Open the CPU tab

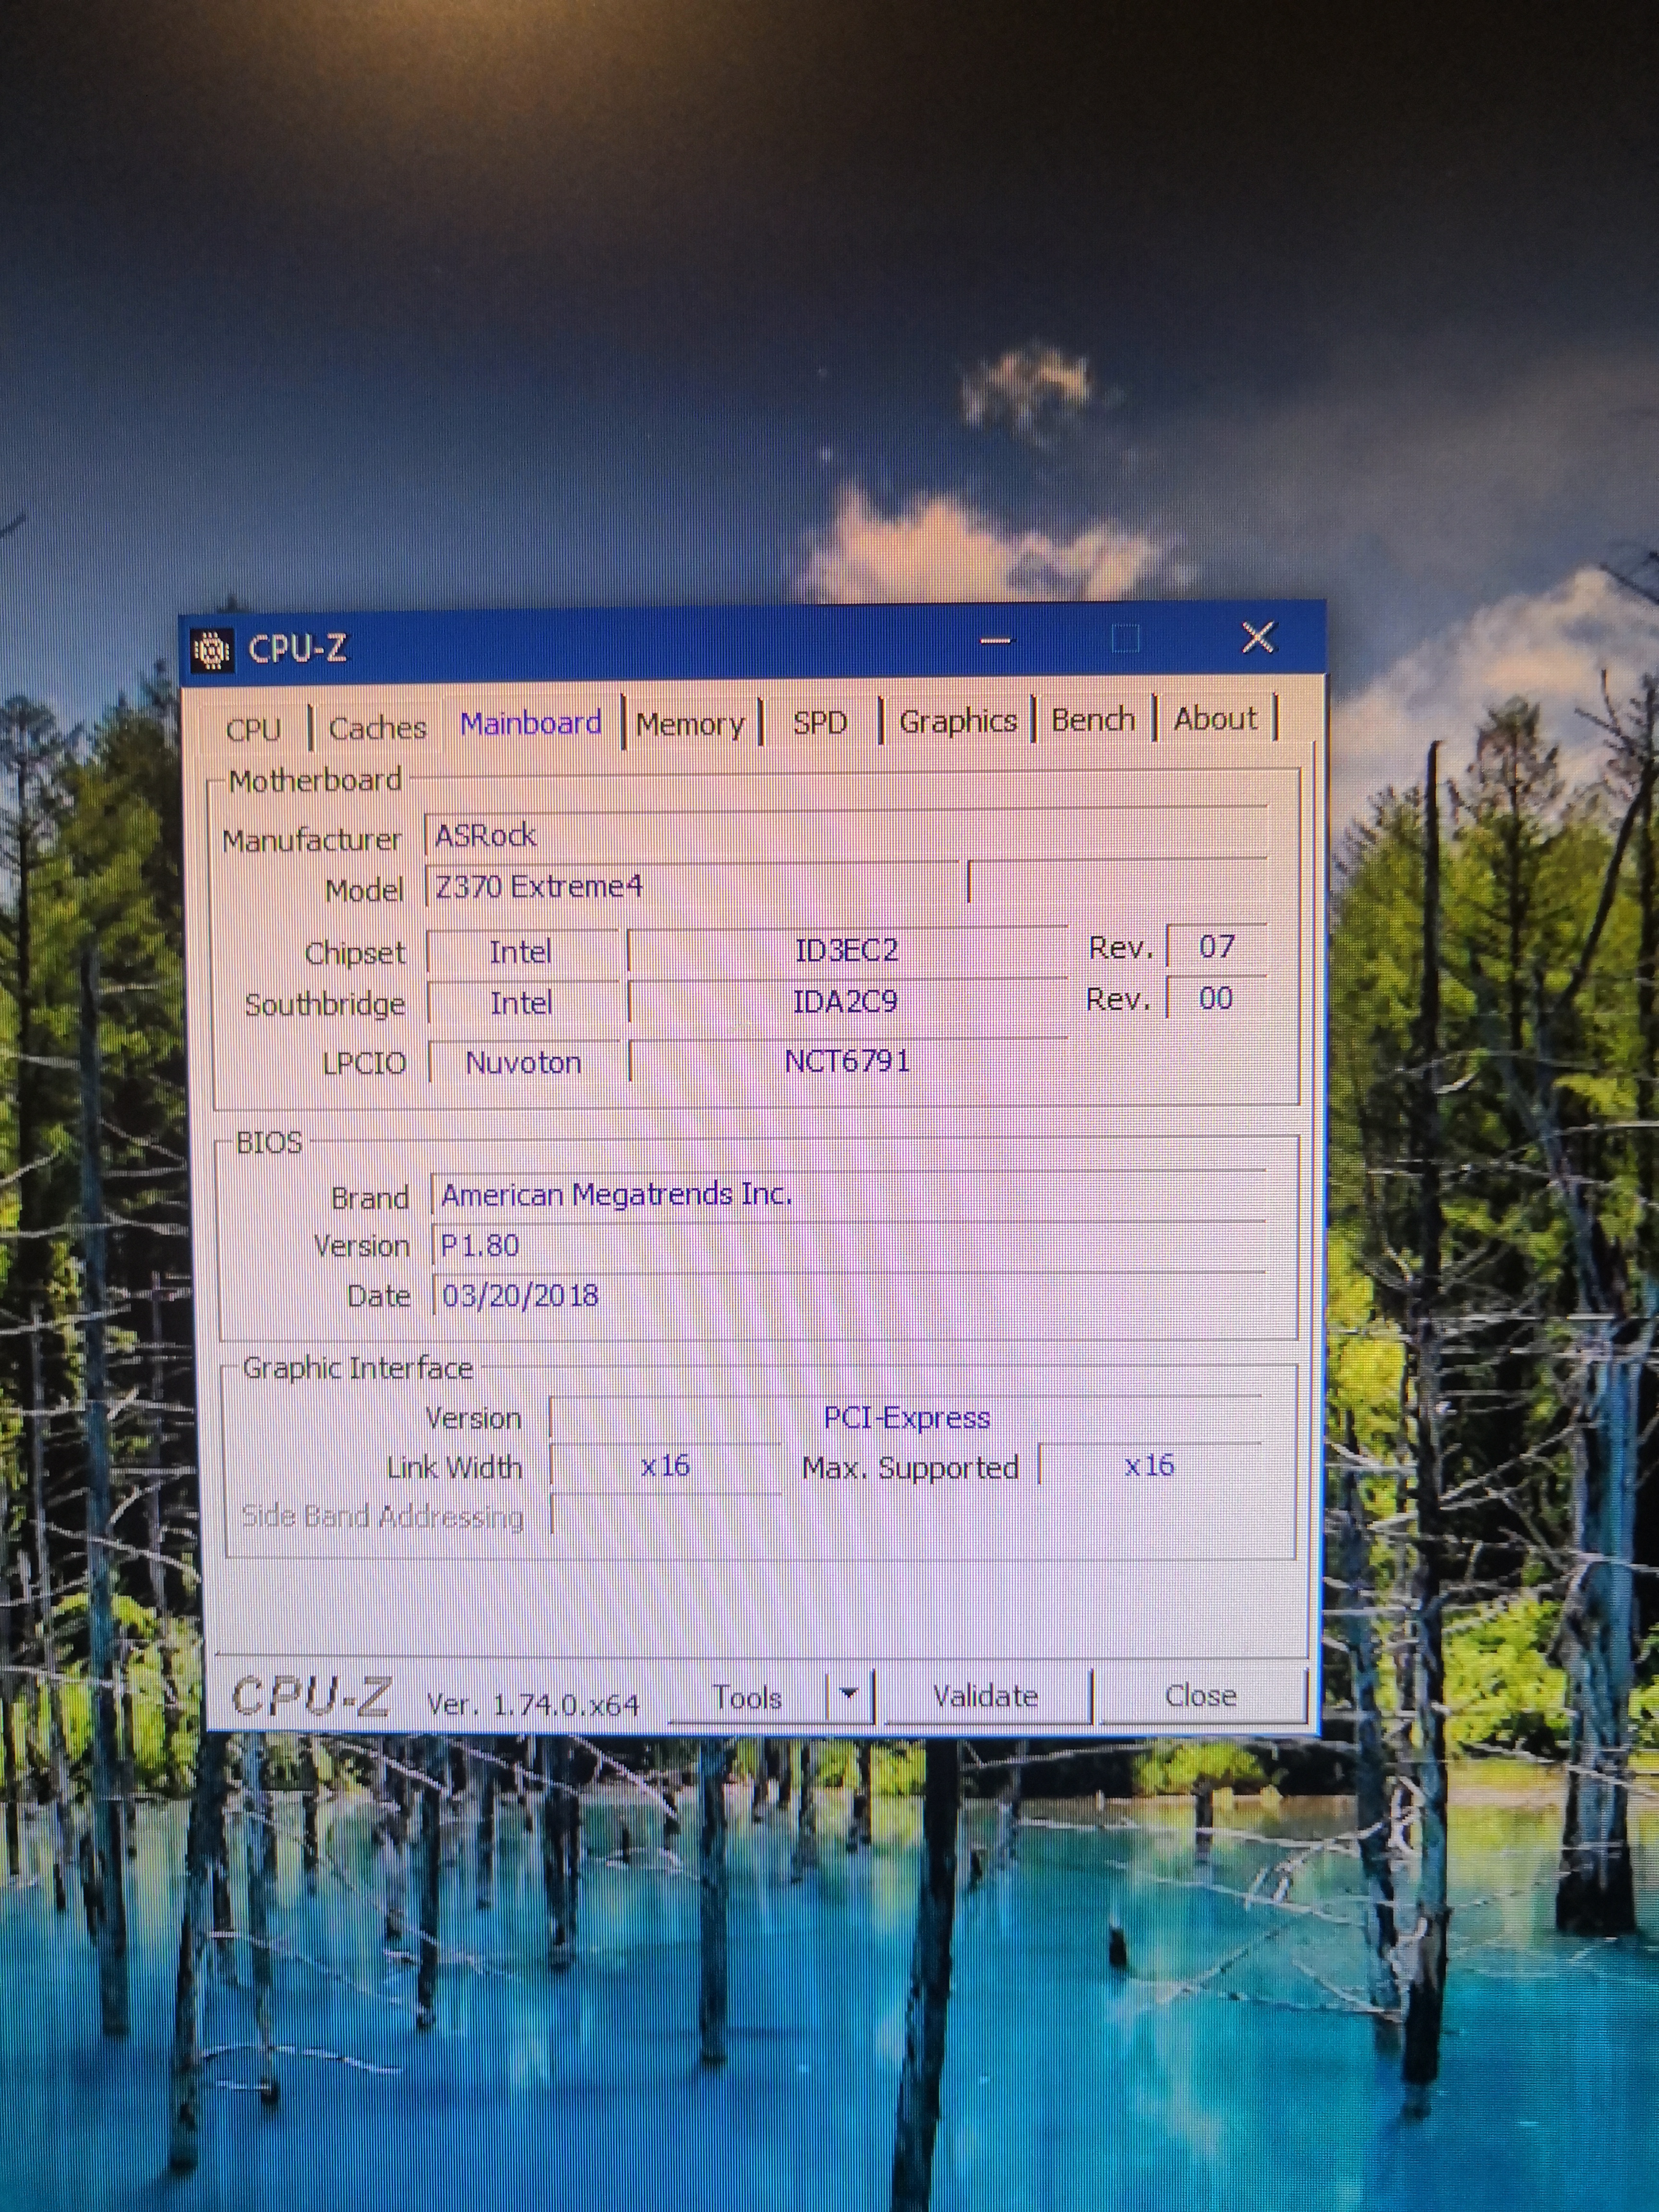click(253, 729)
